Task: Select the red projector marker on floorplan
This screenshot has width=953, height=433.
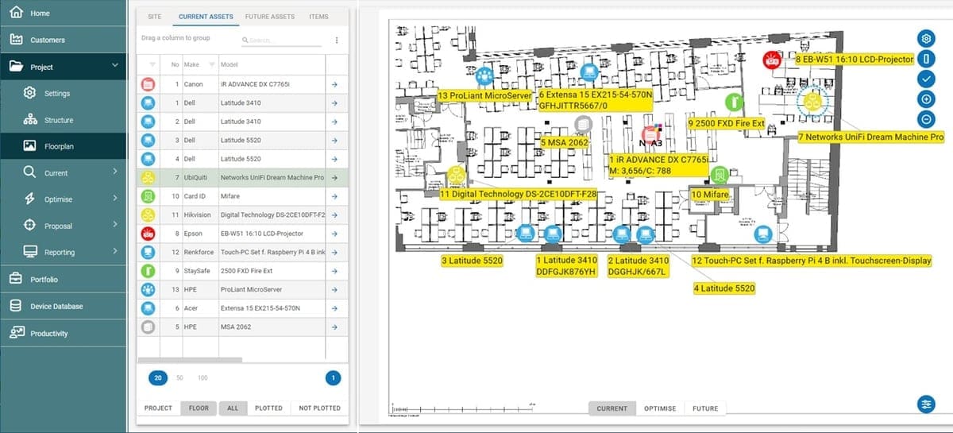Action: point(771,60)
